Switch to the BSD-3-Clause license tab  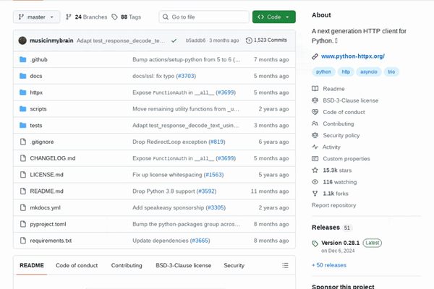click(183, 265)
